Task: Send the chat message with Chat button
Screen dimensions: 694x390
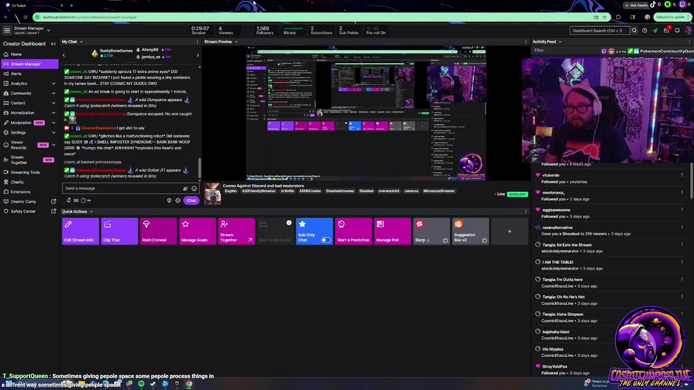Action: (x=191, y=200)
